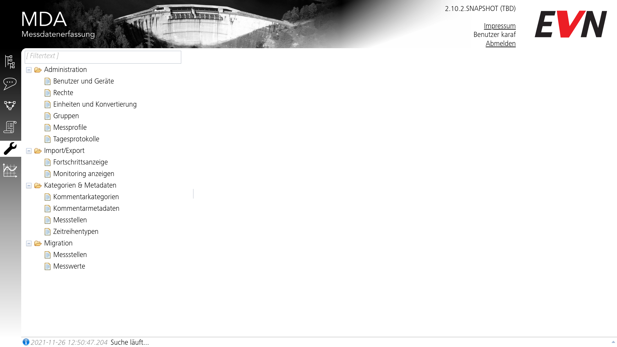The width and height of the screenshot is (617, 347).
Task: Click Abmelden to log out
Action: click(500, 44)
